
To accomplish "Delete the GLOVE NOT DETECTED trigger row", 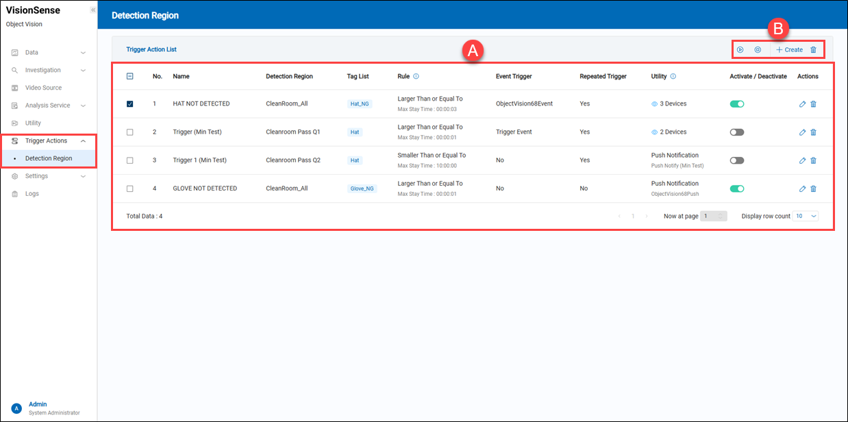I will coord(813,188).
